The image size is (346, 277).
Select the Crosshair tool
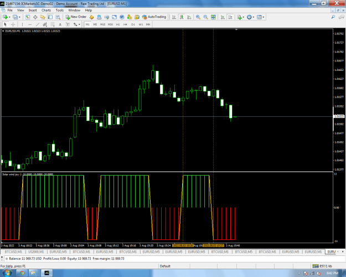13,24
